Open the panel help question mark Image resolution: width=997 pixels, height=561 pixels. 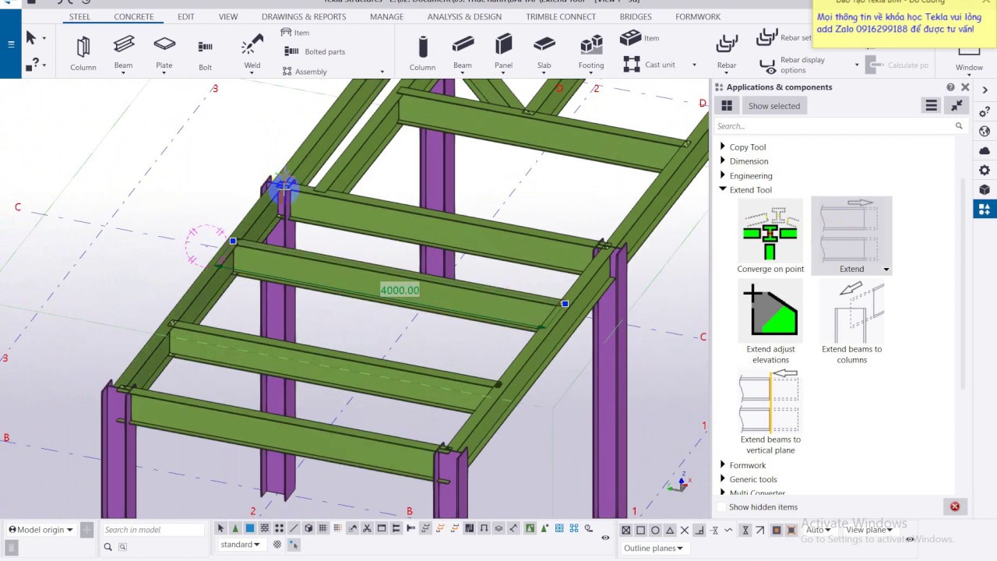click(x=950, y=87)
